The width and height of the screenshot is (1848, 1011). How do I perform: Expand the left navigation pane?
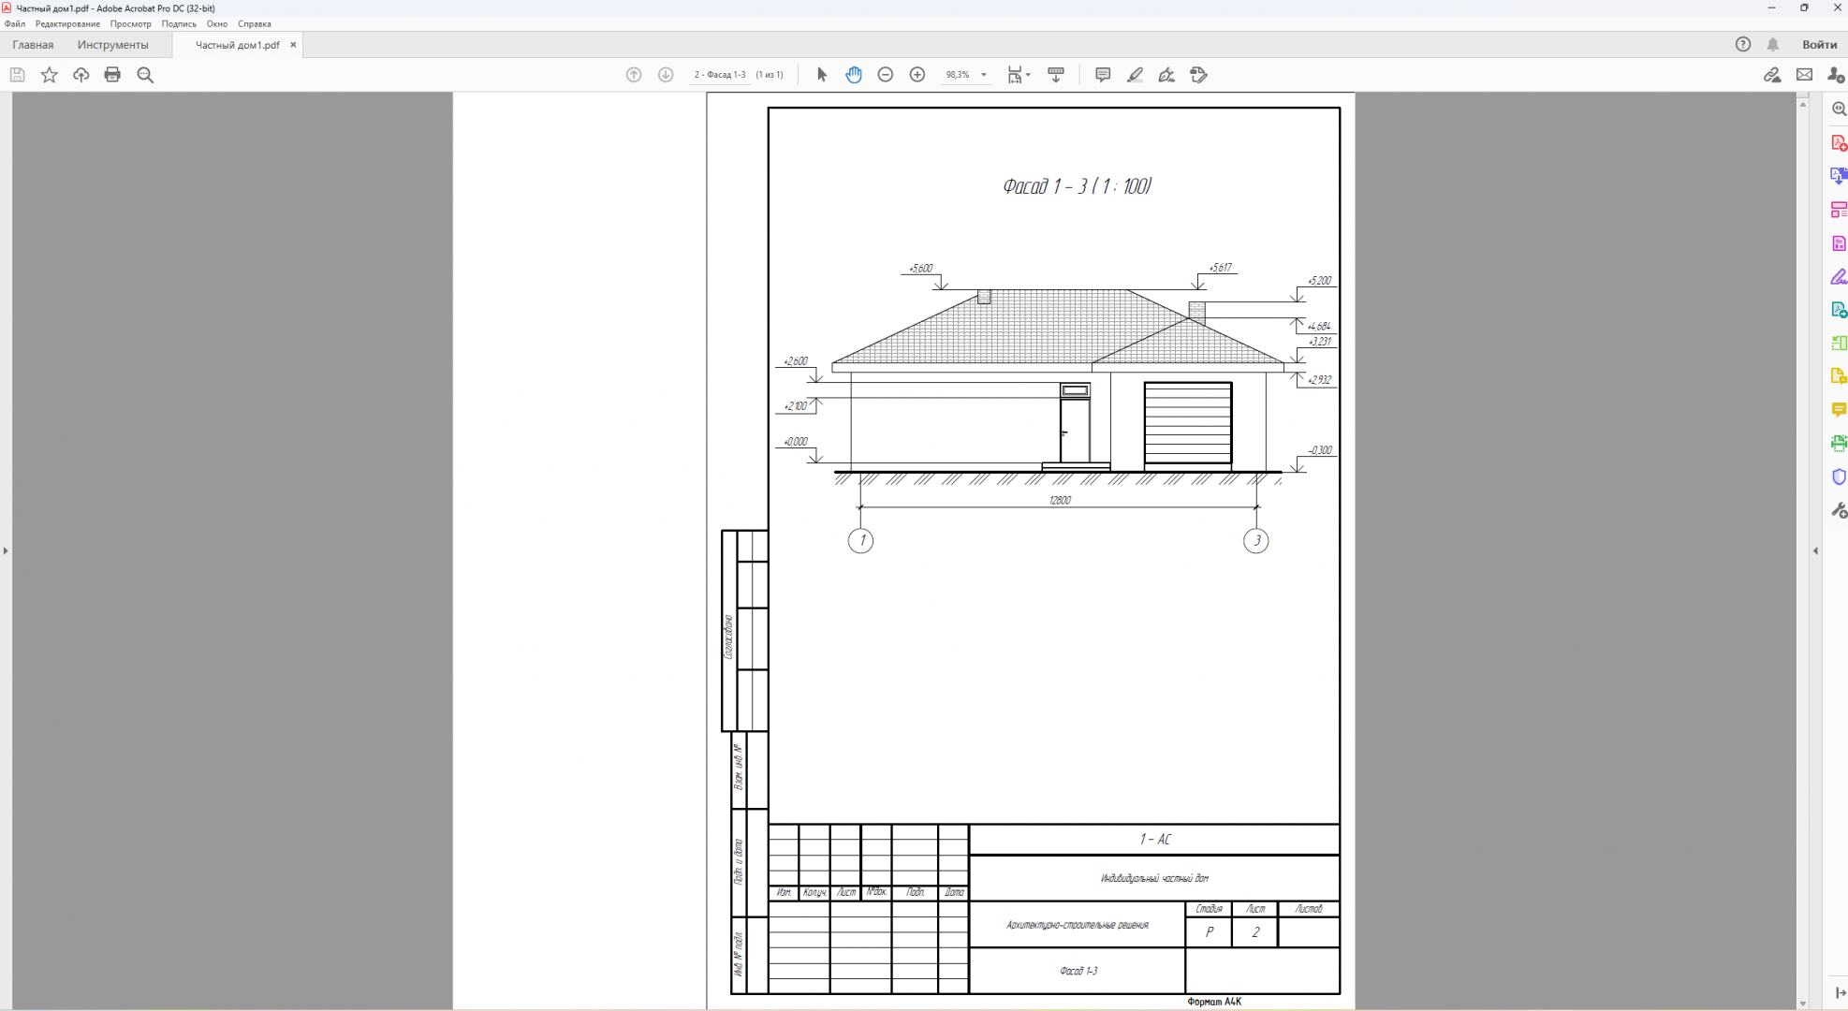[x=6, y=550]
